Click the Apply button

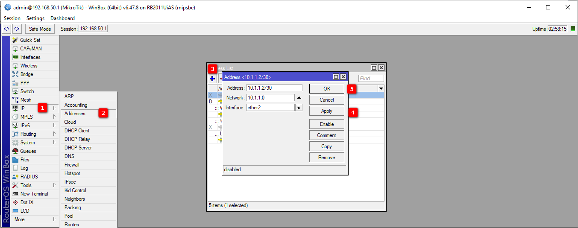326,111
